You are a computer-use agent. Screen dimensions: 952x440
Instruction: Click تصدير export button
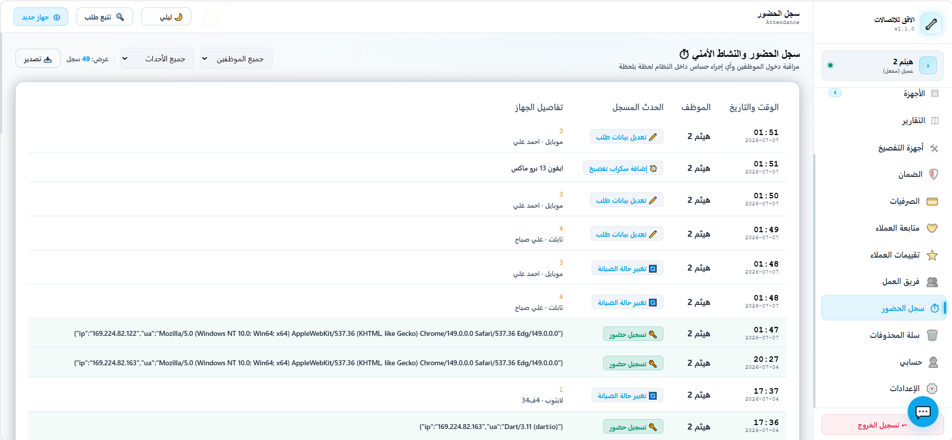click(38, 59)
